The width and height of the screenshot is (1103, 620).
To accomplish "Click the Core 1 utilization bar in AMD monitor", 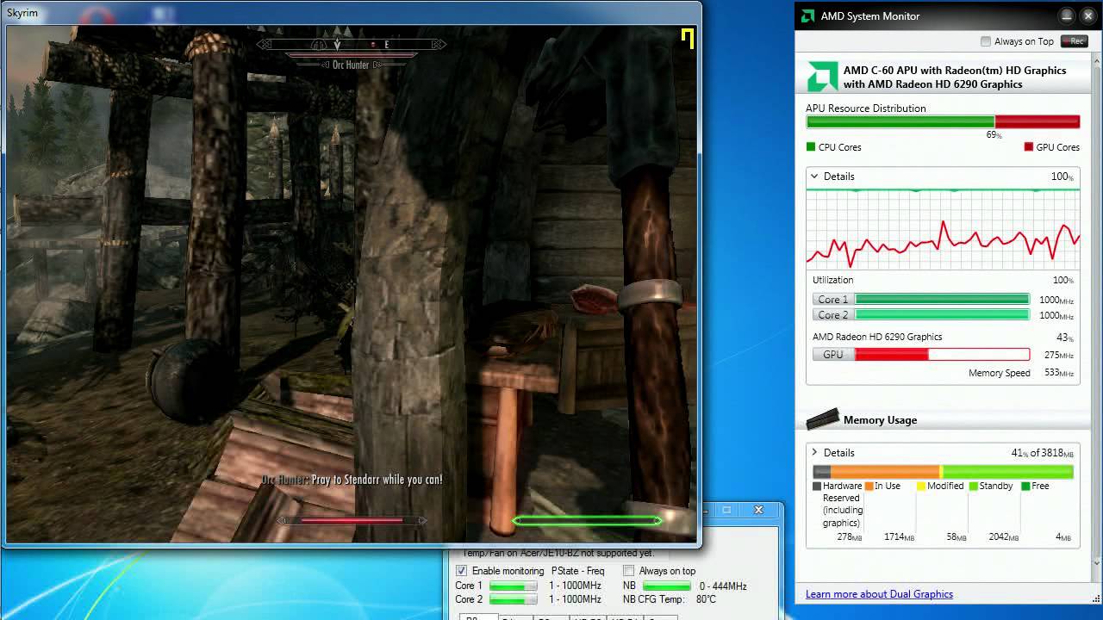I will [x=942, y=300].
